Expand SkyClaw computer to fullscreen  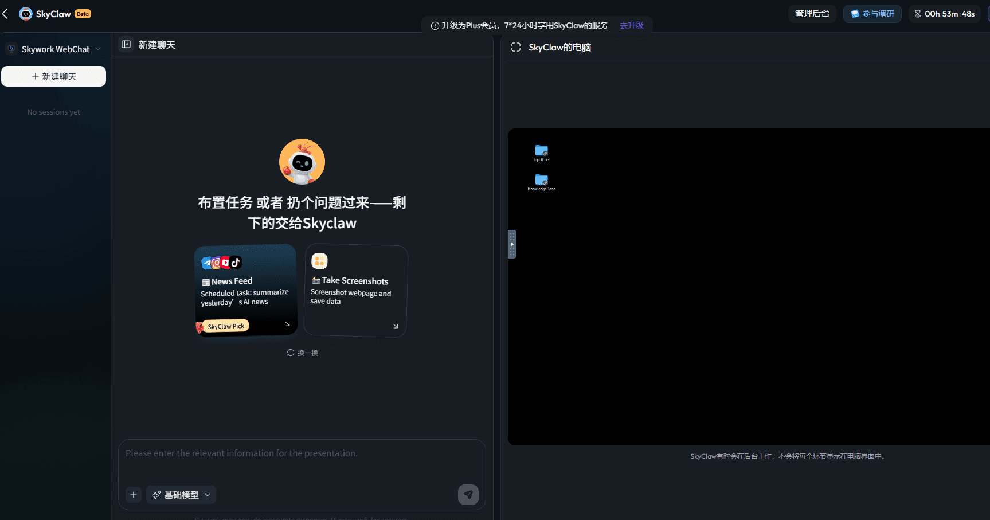[x=516, y=48]
